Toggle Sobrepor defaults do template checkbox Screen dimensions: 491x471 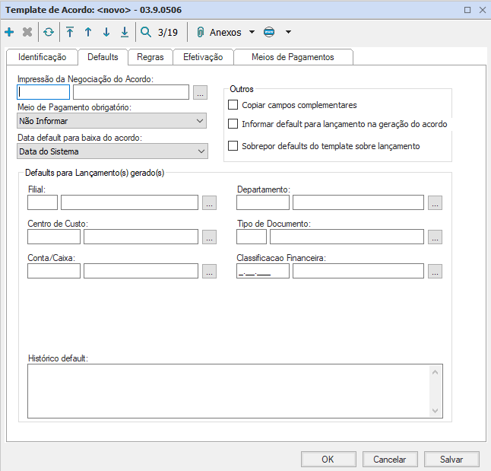click(x=233, y=145)
